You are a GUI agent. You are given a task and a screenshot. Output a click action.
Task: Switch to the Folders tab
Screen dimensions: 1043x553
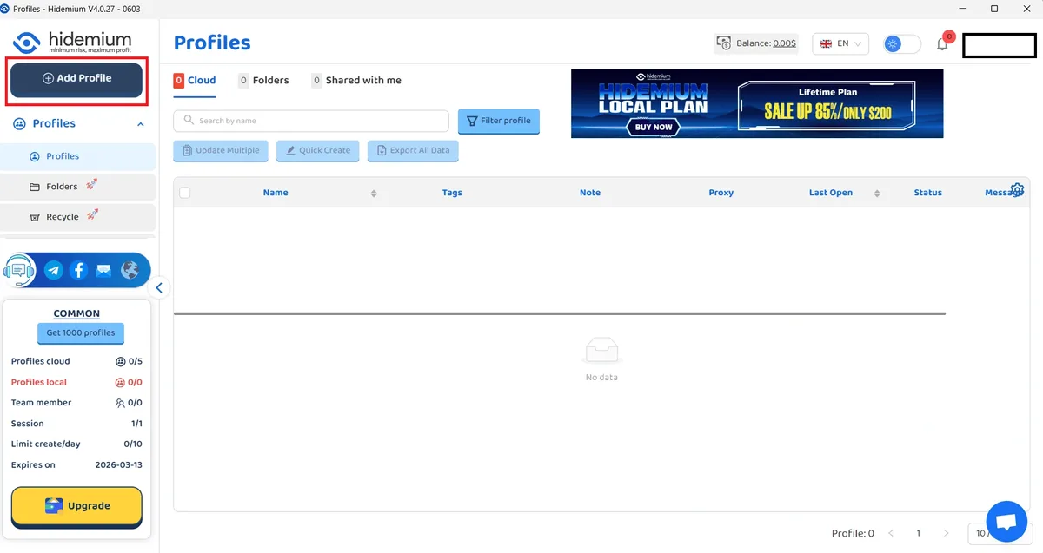tap(263, 81)
